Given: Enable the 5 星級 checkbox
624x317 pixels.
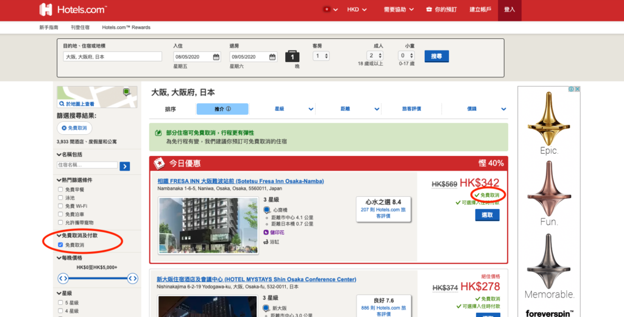Looking at the screenshot, I should pos(60,302).
